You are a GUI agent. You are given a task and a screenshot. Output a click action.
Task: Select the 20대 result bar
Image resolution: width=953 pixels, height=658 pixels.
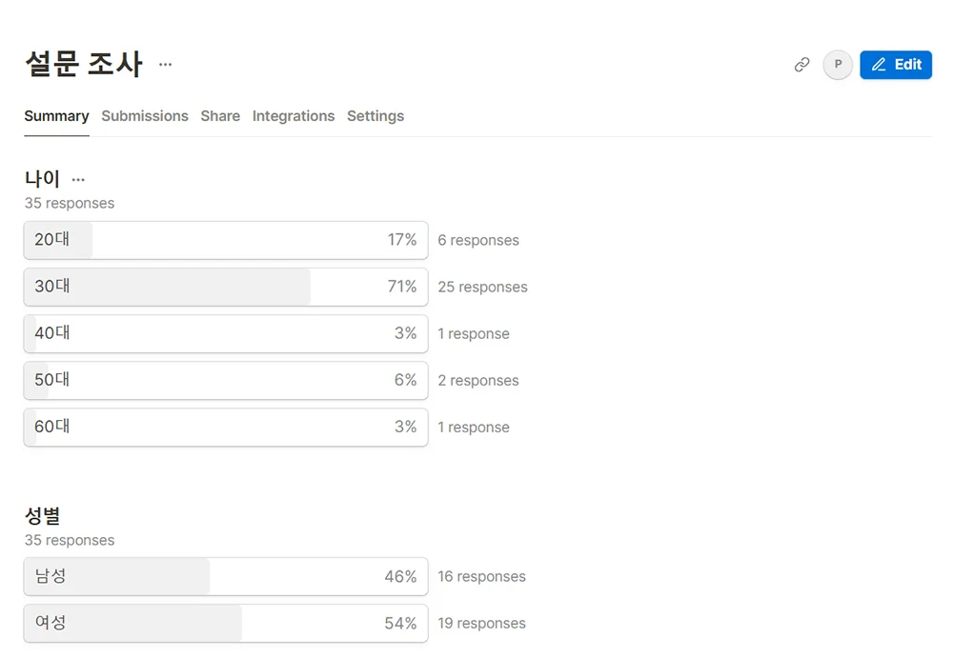pos(226,240)
